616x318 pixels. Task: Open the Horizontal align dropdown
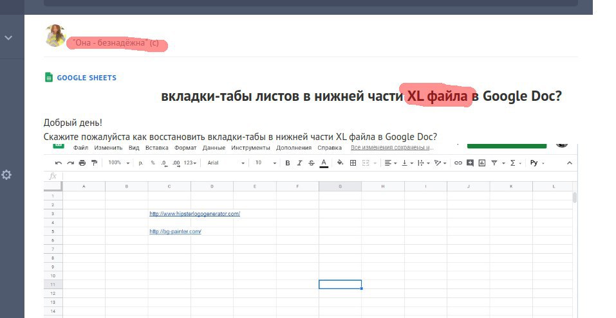(x=390, y=163)
